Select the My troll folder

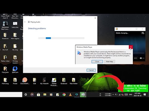[5, 47]
